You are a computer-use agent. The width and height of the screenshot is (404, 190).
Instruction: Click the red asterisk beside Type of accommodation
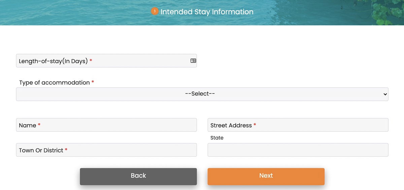coord(93,82)
